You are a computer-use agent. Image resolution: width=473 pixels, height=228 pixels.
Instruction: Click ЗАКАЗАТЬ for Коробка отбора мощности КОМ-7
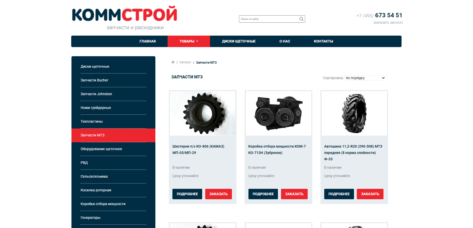[294, 194]
